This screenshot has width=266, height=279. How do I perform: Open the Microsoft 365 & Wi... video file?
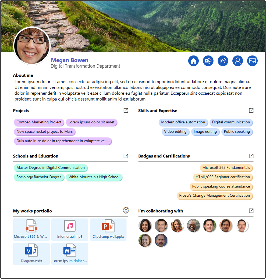pyautogui.click(x=31, y=230)
